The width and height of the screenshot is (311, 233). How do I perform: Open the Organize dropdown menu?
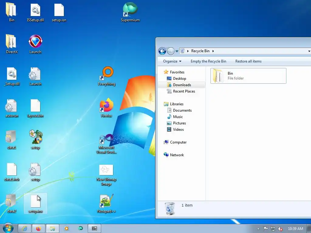[x=172, y=61]
